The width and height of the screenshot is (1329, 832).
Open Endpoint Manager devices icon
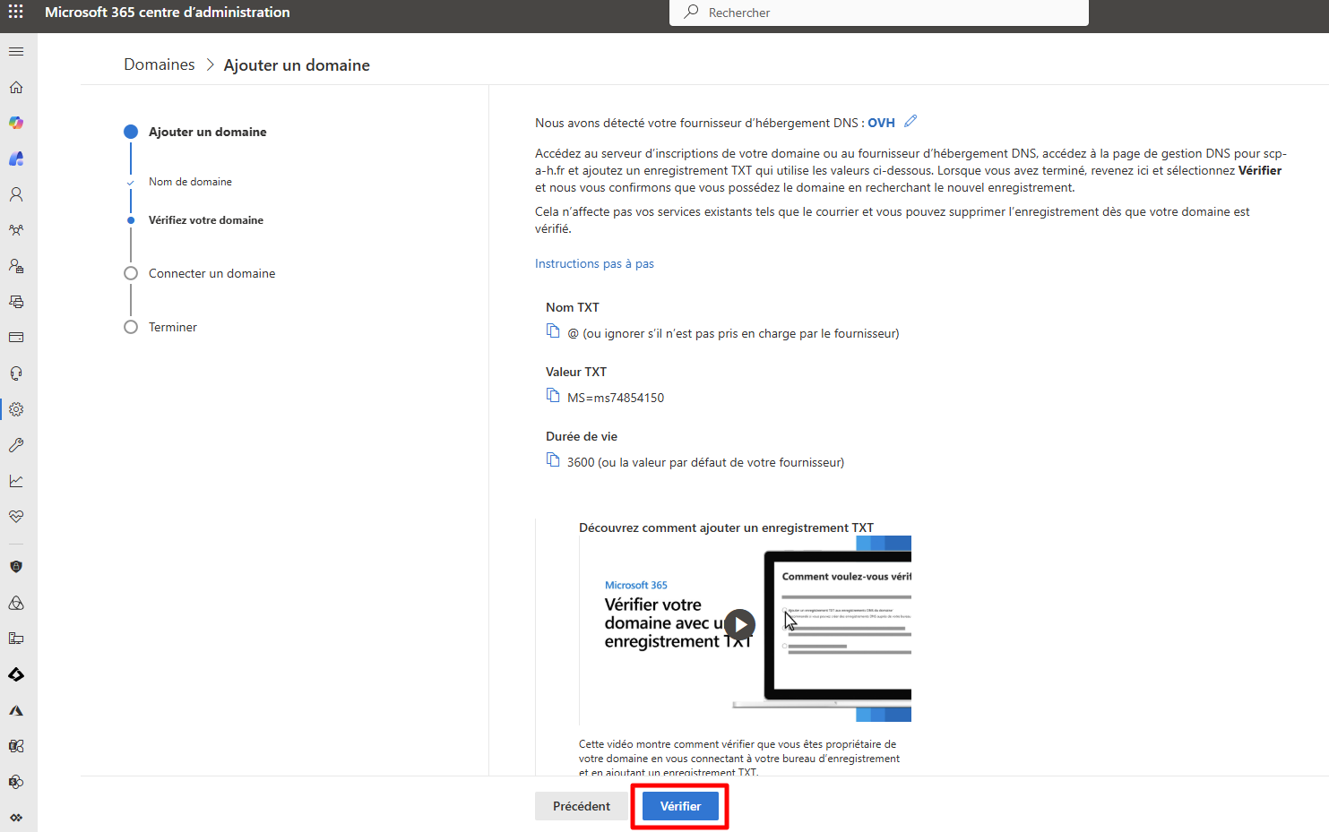16,639
